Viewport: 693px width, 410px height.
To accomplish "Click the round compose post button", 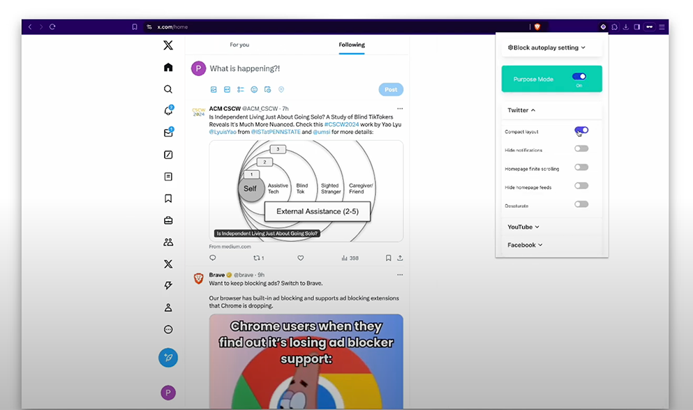I will [168, 358].
